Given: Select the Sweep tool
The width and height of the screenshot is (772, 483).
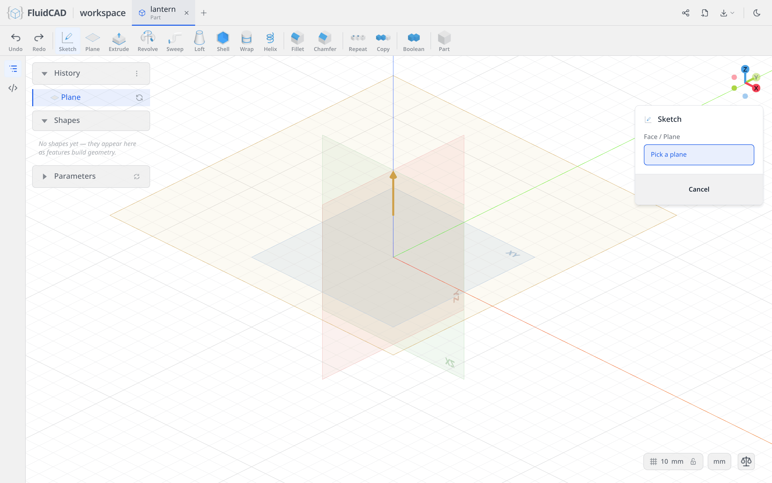Looking at the screenshot, I should pos(175,42).
